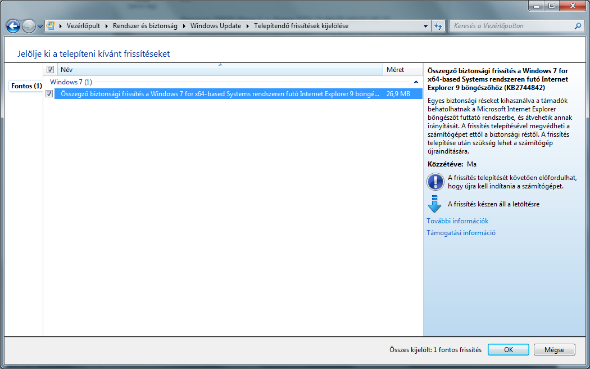This screenshot has height=369, width=590.
Task: Click the greyed forward navigation arrow
Action: pos(29,26)
